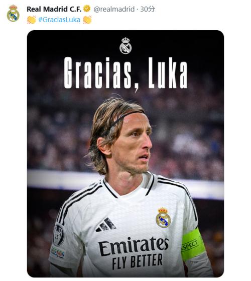
Task: Click the Real Madrid crest on the shirt
Action: (x=163, y=218)
